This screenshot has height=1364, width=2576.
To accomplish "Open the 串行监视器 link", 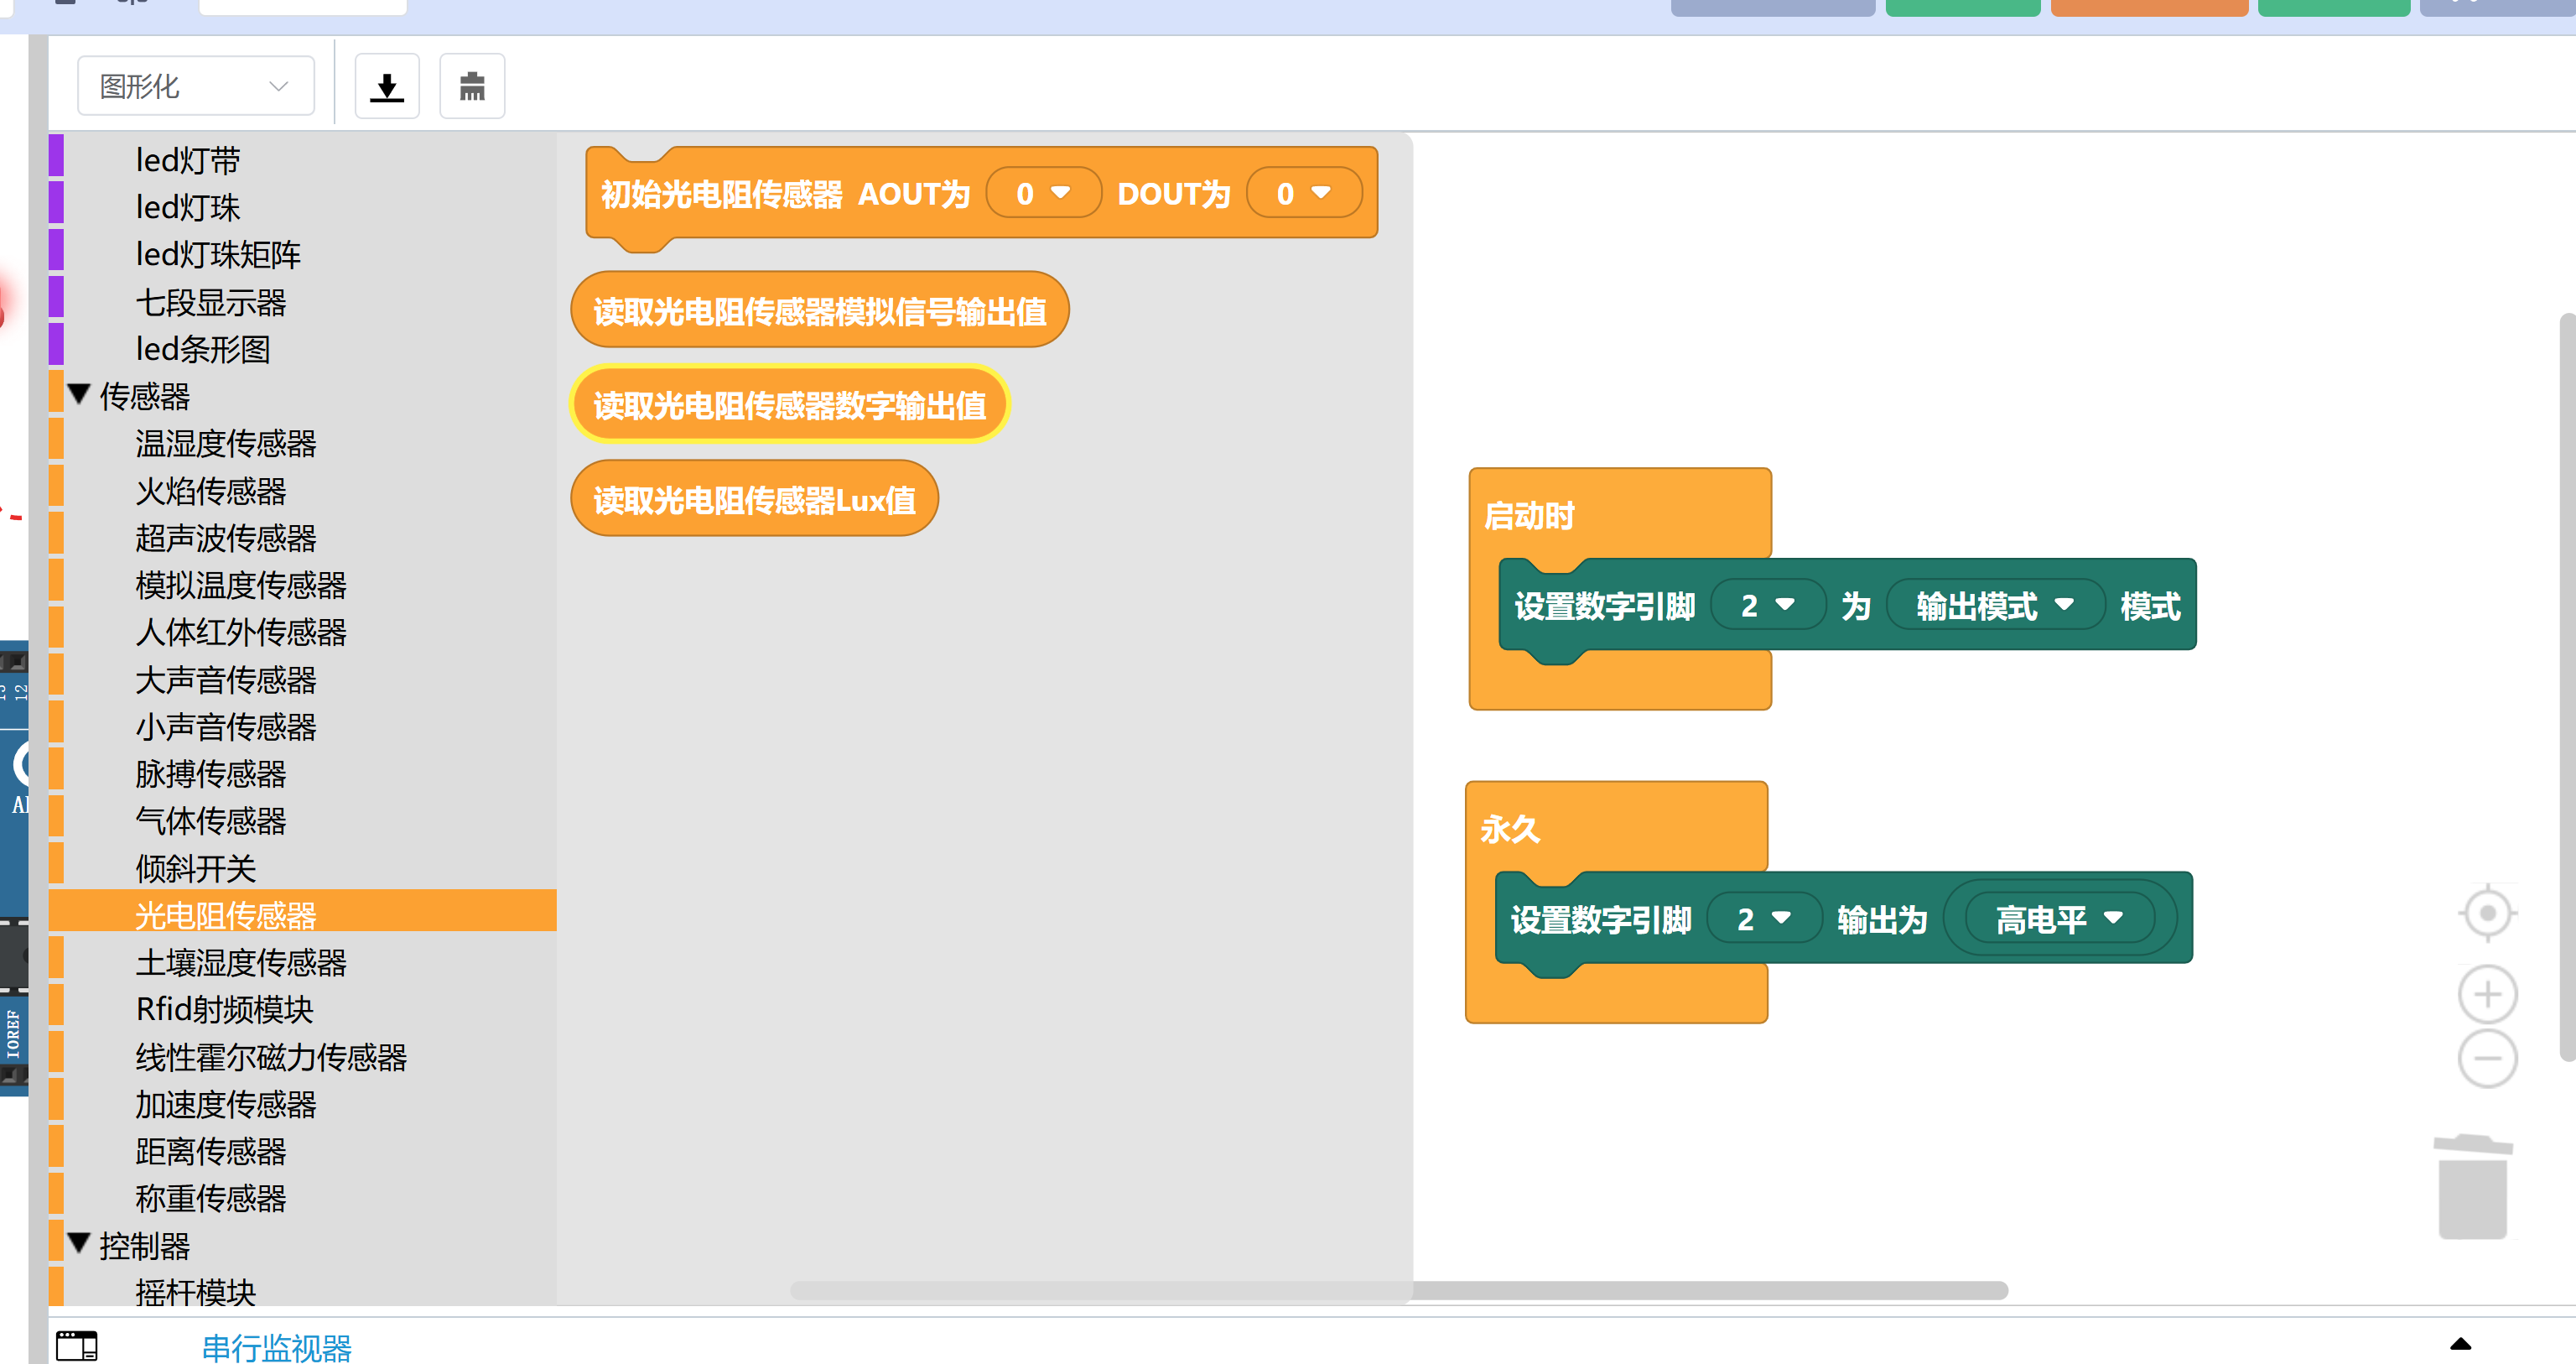I will coord(277,1347).
